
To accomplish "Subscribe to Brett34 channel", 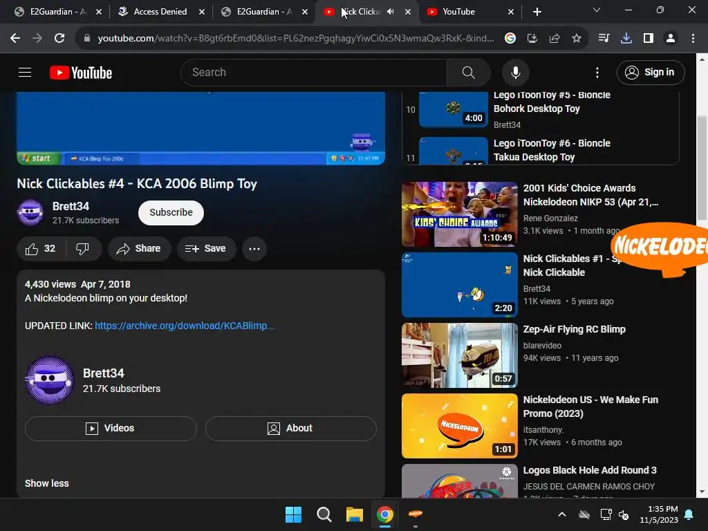I will (171, 213).
